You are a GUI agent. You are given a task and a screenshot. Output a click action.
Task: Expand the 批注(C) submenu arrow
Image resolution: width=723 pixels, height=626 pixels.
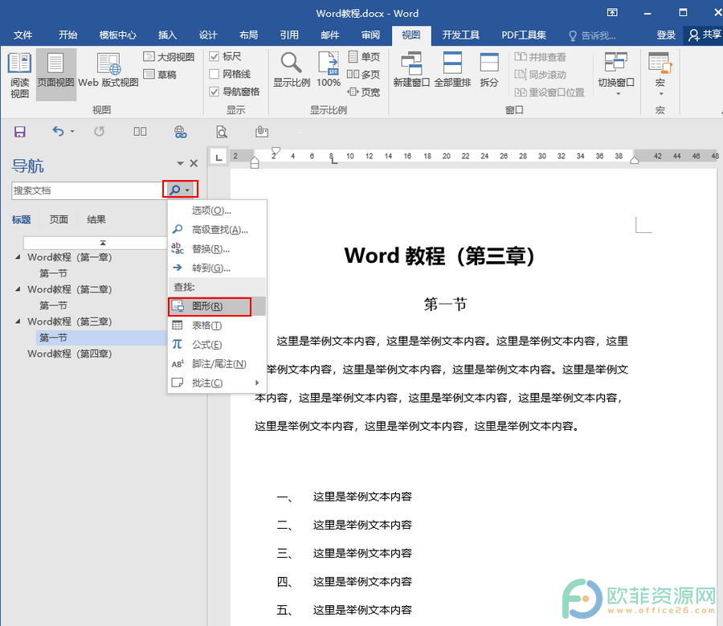(x=257, y=383)
